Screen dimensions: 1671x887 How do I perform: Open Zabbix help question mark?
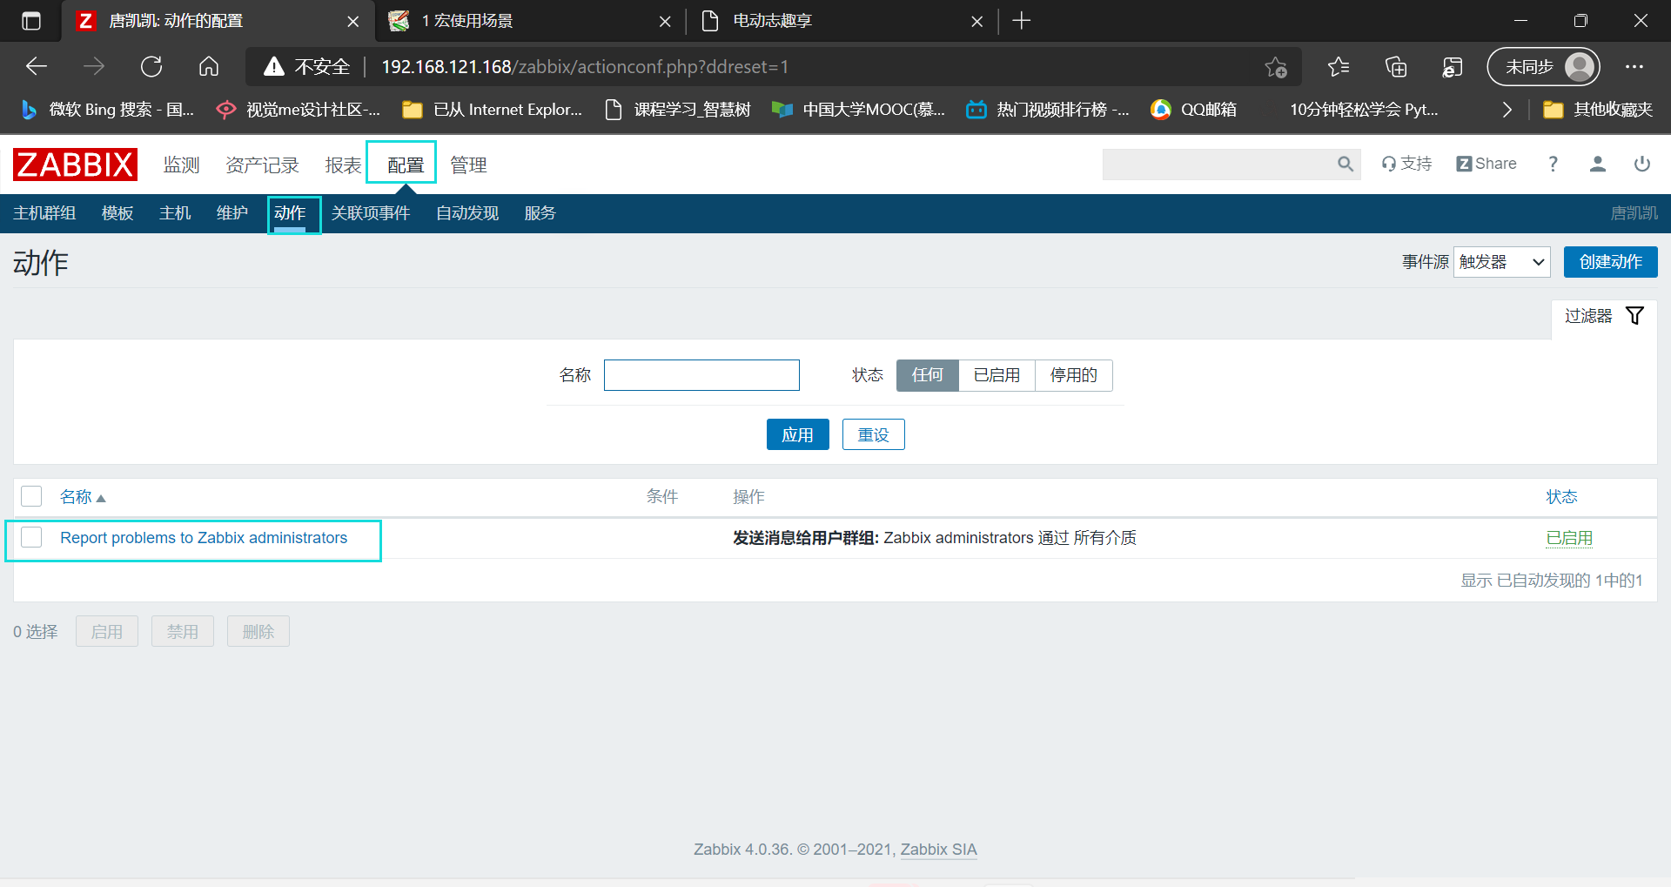point(1553,164)
